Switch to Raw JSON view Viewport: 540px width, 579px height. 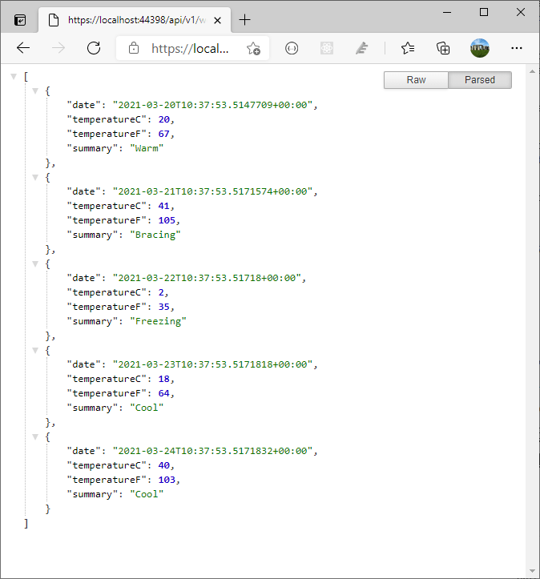point(416,80)
